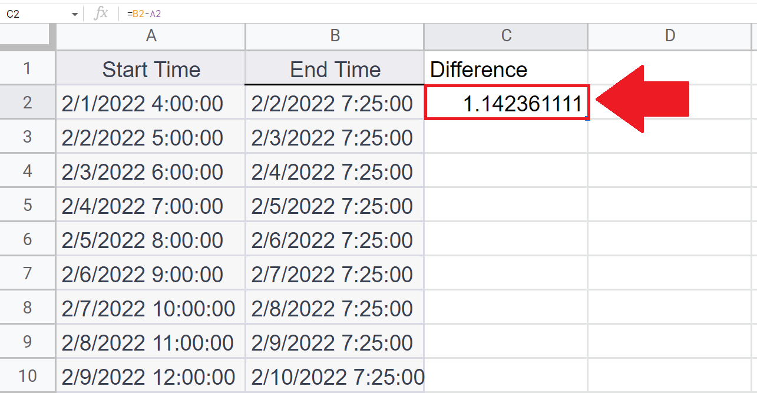Select cell with 2/2/2022 7:25:00

335,103
